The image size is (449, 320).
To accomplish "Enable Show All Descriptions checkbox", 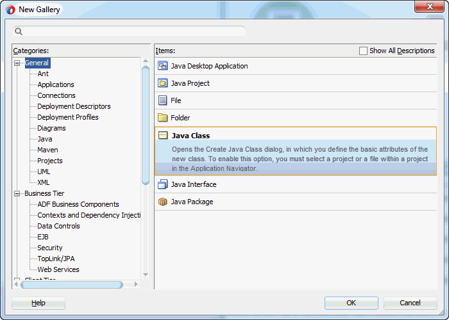I will (x=363, y=51).
